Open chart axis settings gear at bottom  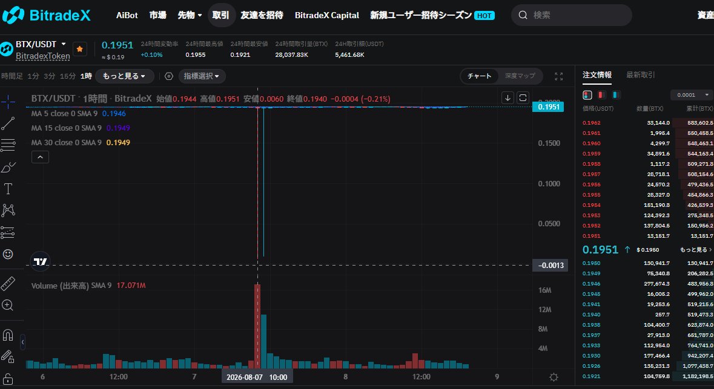(x=554, y=377)
